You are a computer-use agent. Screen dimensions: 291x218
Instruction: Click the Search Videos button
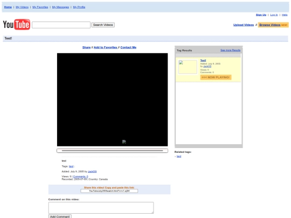tap(103, 25)
